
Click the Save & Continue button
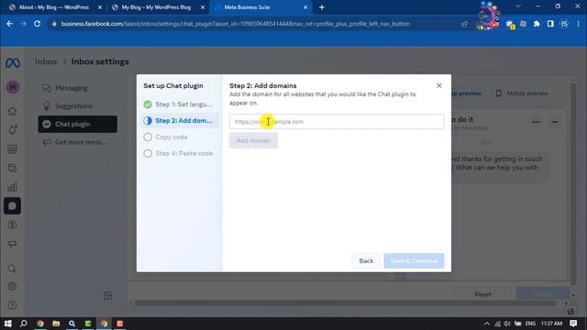(414, 260)
